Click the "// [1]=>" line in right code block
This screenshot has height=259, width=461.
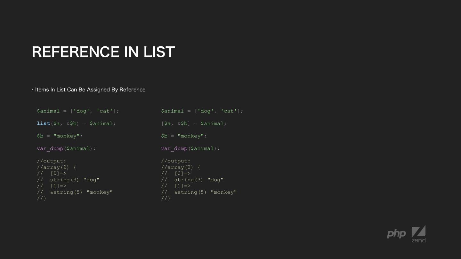176,186
